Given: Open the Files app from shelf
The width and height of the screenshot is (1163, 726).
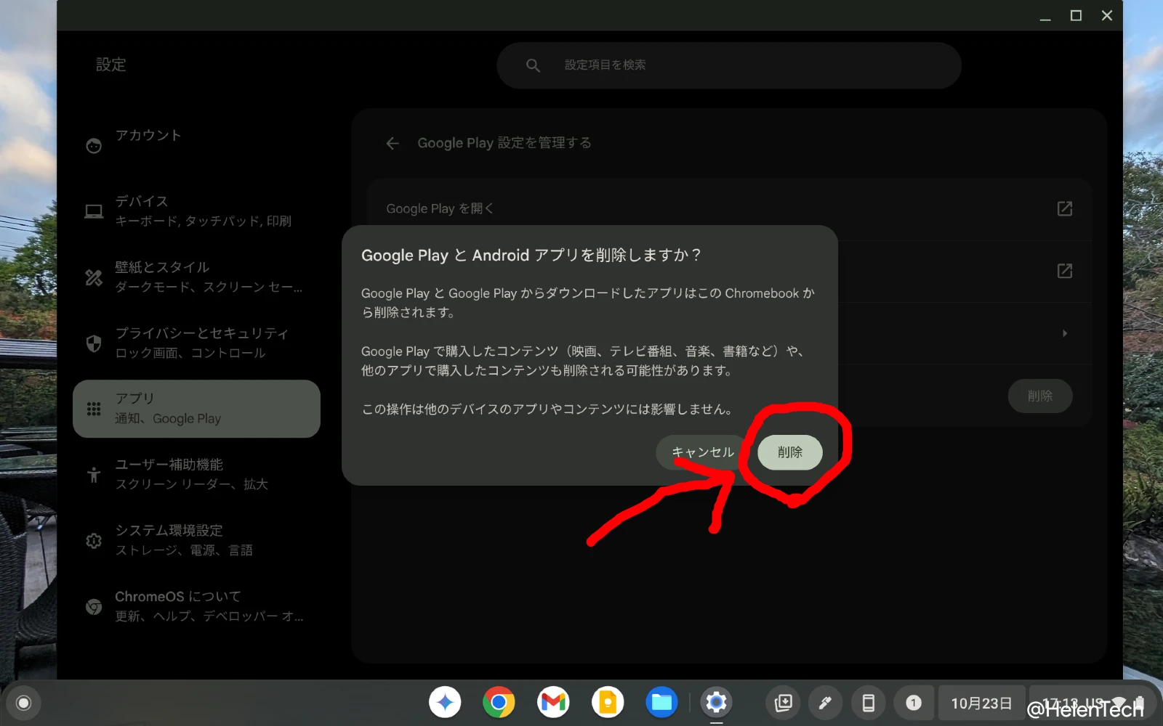Looking at the screenshot, I should pos(661,702).
